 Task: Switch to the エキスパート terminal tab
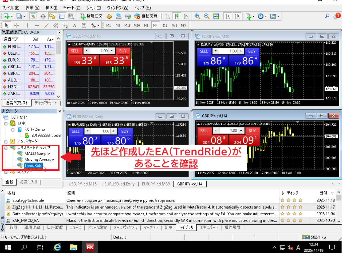209,228
